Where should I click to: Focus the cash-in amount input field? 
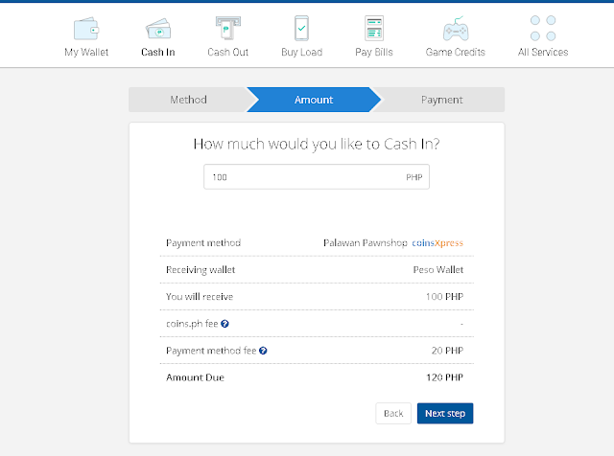point(302,178)
